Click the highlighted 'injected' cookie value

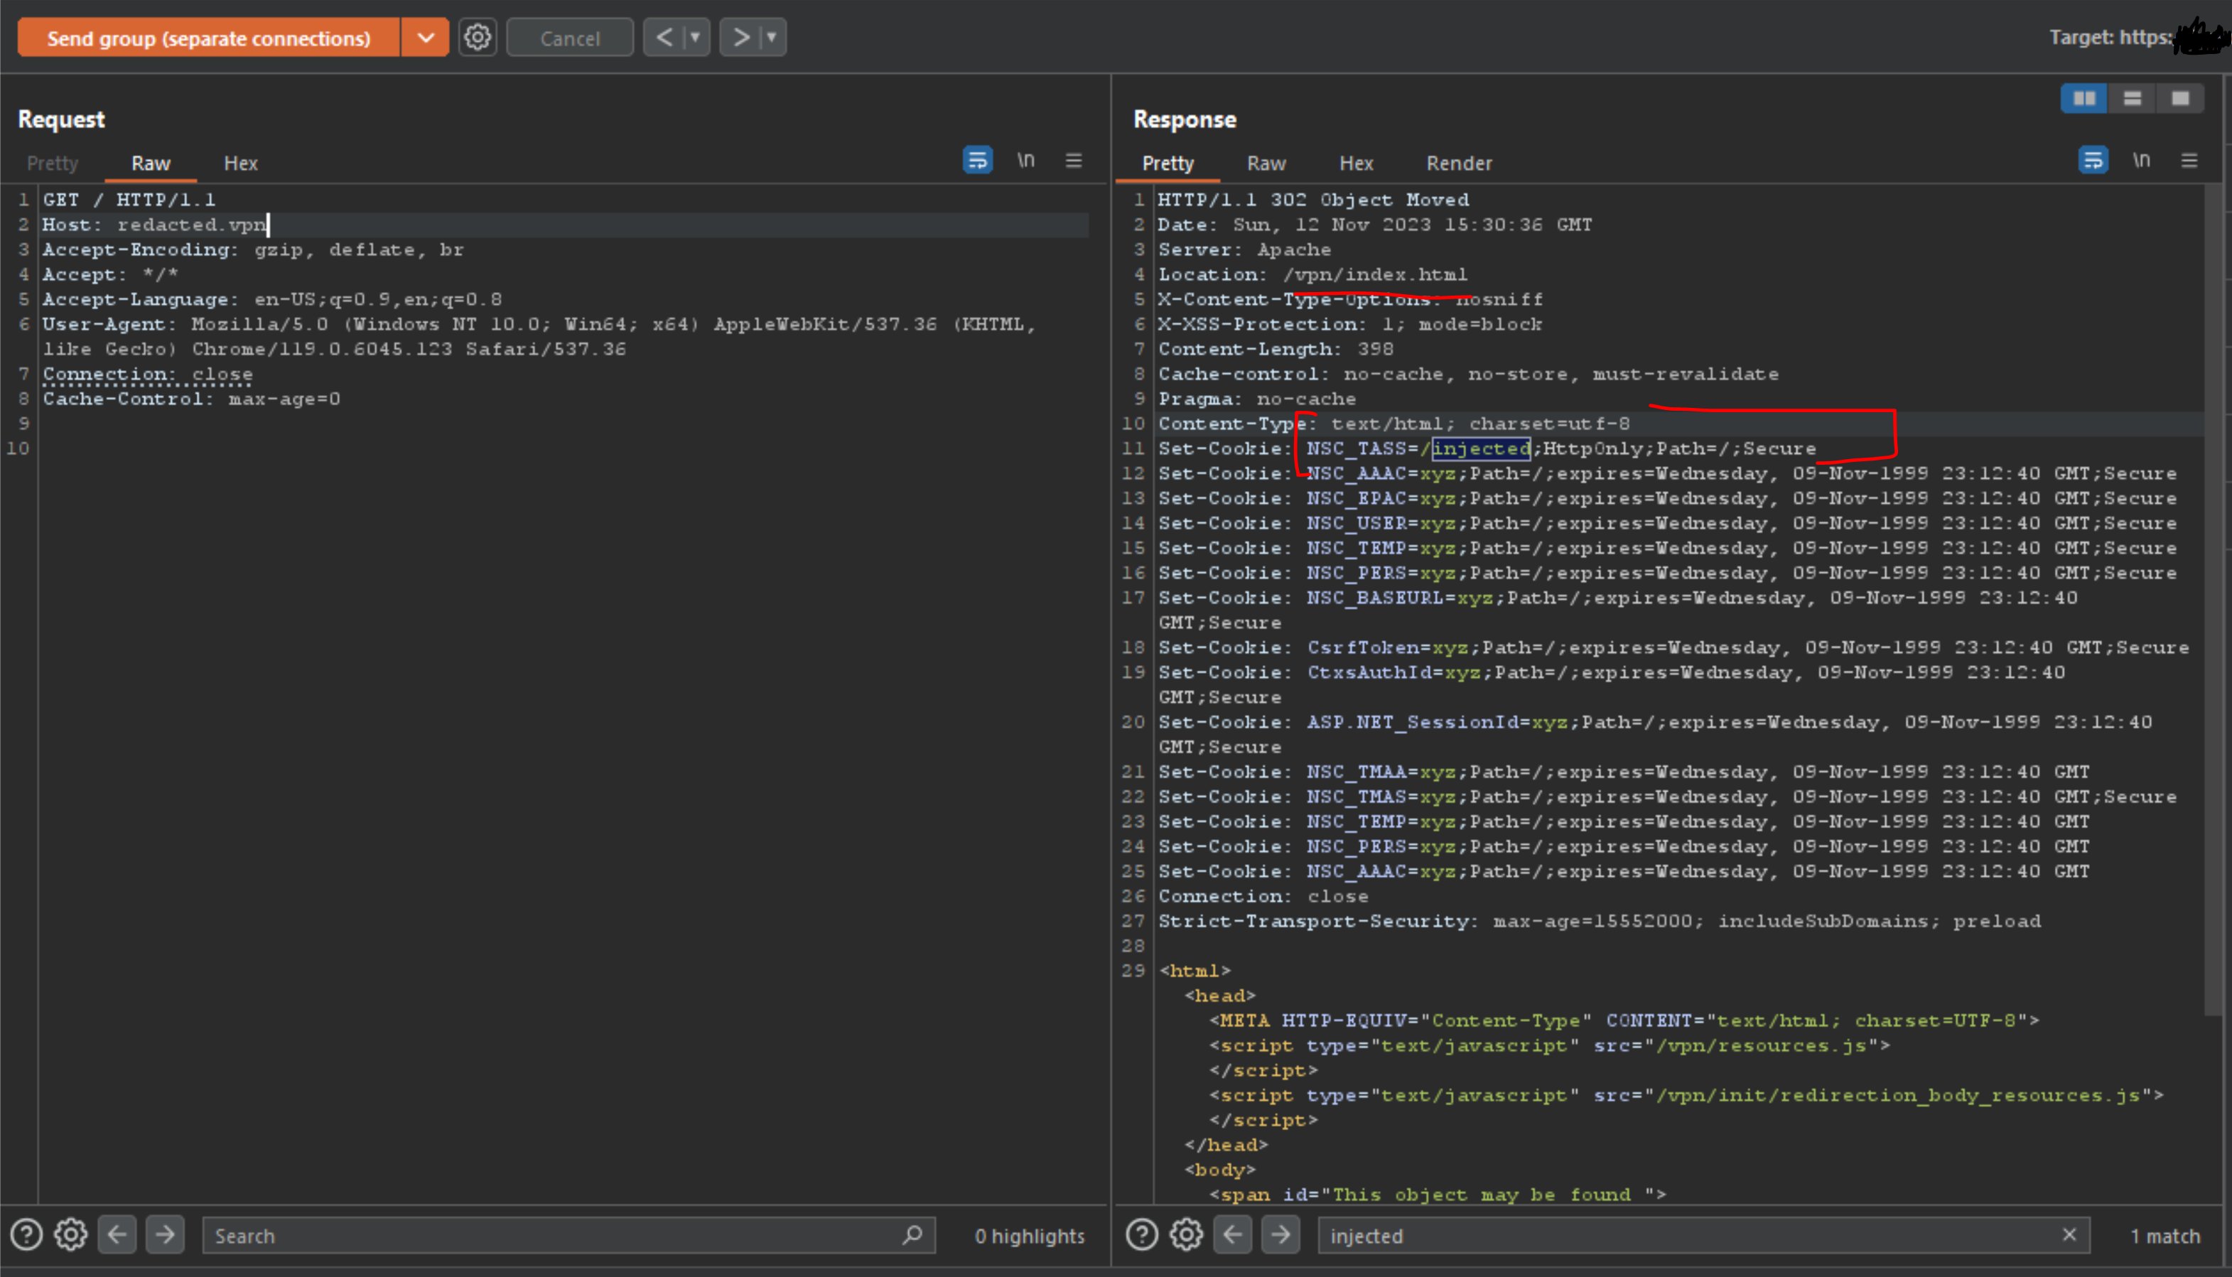1482,449
